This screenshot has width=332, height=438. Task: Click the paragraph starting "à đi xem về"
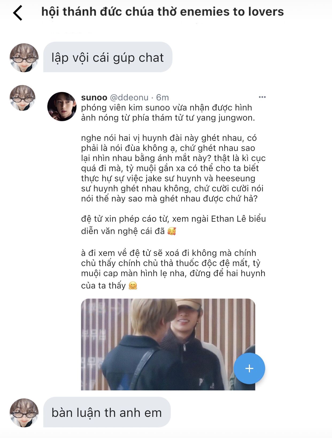click(x=173, y=269)
